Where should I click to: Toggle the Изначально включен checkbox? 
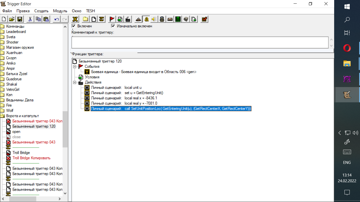click(x=113, y=26)
